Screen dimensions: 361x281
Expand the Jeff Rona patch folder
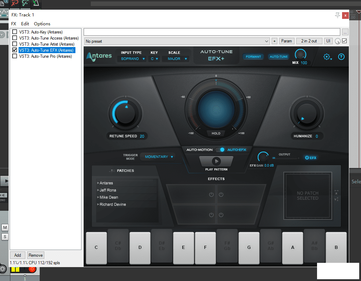pyautogui.click(x=98, y=190)
